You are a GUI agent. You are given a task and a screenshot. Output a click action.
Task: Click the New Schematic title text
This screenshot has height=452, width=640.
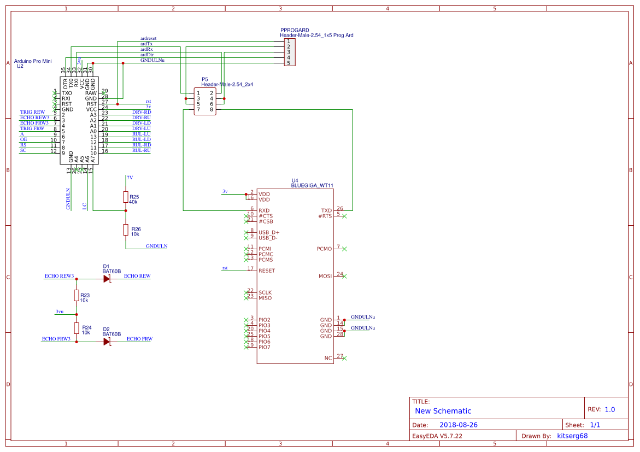point(443,411)
